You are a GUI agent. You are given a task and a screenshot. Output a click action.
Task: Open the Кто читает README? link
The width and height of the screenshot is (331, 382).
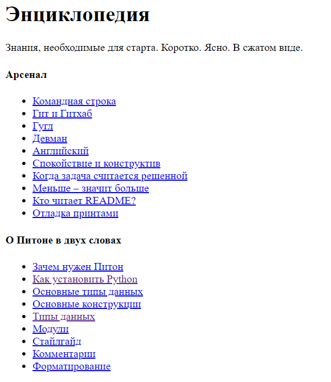(x=84, y=201)
